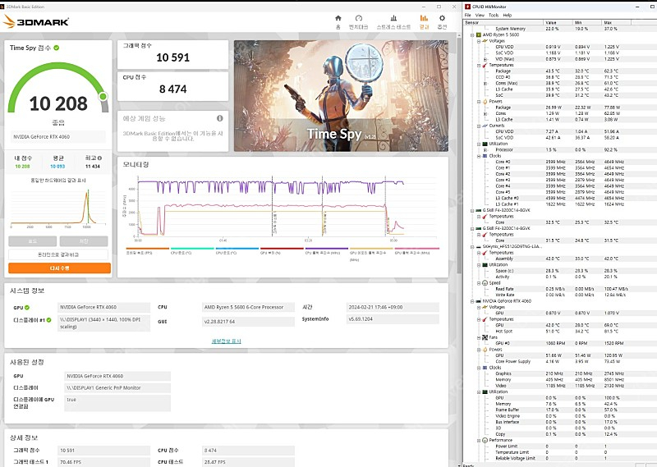Image resolution: width=657 pixels, height=467 pixels.
Task: Expand Cores (Max) under Ryzen Temperatures
Action: click(x=485, y=84)
